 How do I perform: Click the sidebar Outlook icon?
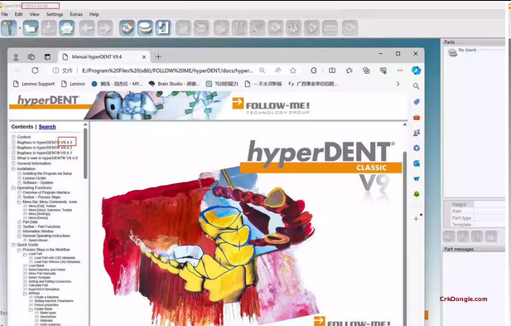[416, 163]
